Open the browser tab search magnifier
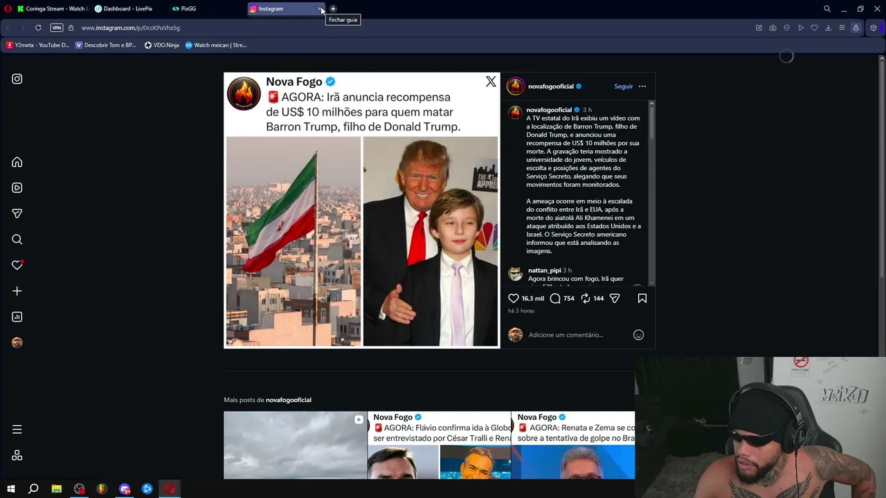The height and width of the screenshot is (498, 886). coord(827,9)
